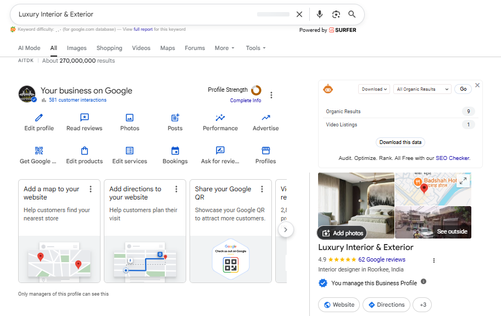Image resolution: width=501 pixels, height=316 pixels.
Task: Show next suggestion cards with arrow
Action: tap(286, 230)
